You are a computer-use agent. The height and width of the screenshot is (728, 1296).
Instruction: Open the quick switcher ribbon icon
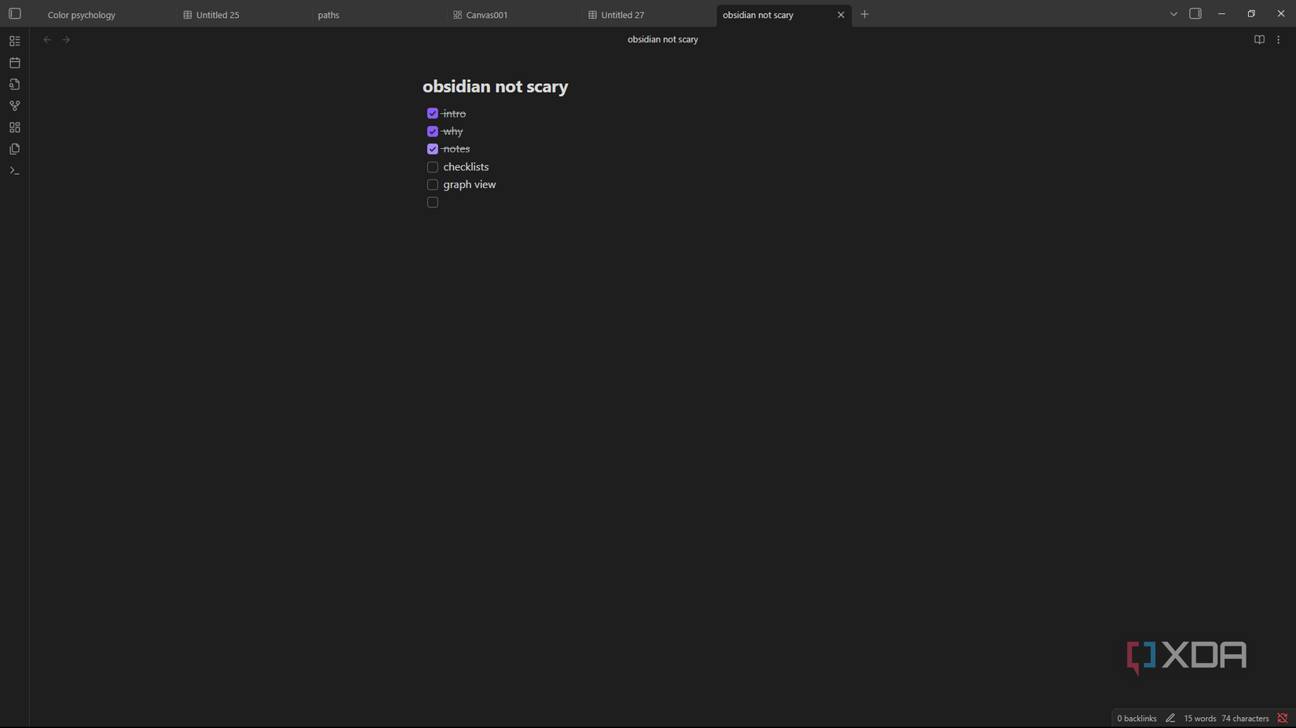[x=15, y=41]
